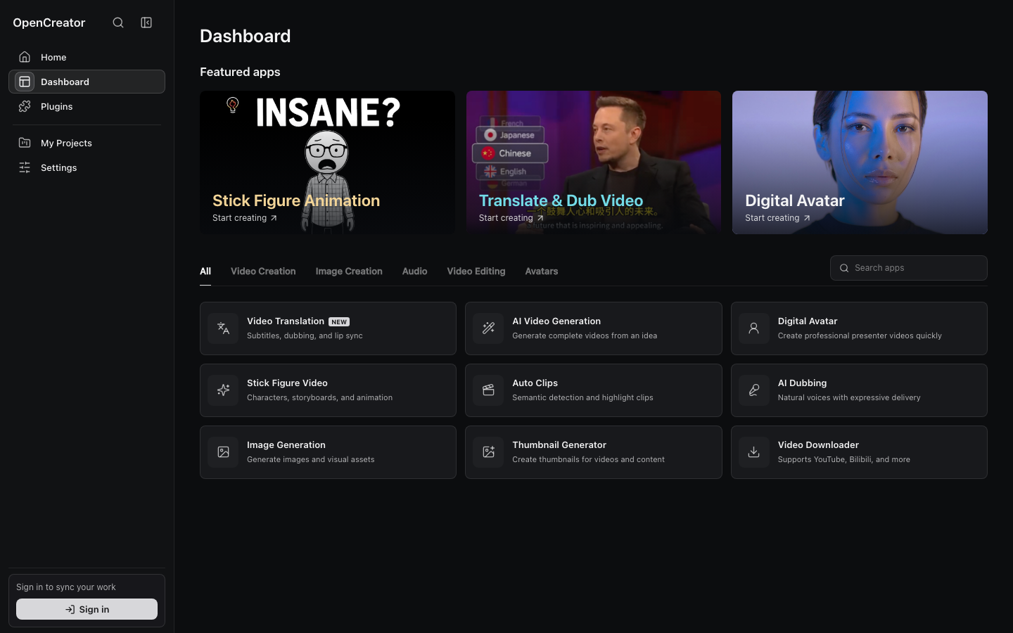
Task: Open the Image Generation app card
Action: pyautogui.click(x=328, y=452)
